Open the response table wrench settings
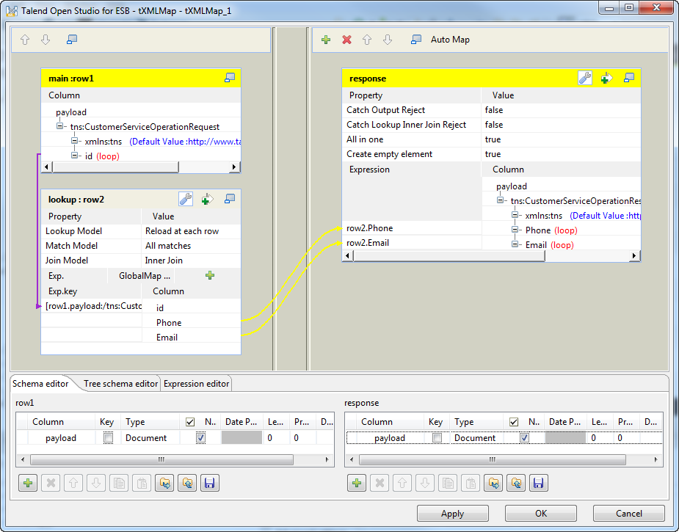 coord(585,78)
